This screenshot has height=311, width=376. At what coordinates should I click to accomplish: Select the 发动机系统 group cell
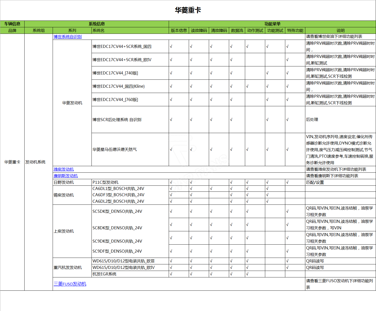[x=39, y=162]
